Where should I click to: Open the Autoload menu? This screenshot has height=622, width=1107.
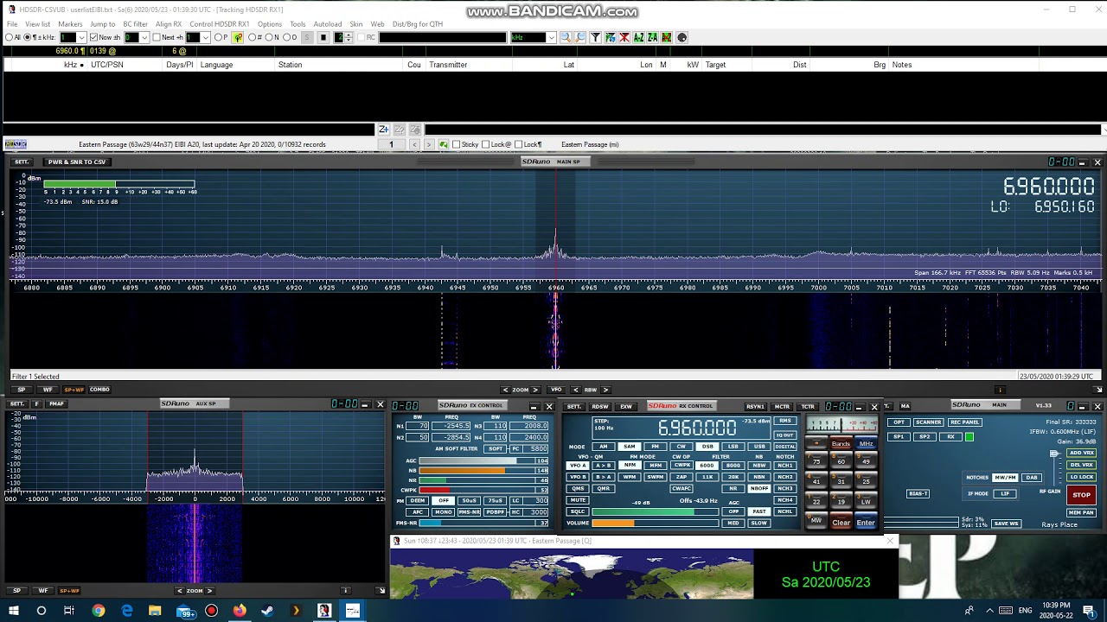click(328, 24)
